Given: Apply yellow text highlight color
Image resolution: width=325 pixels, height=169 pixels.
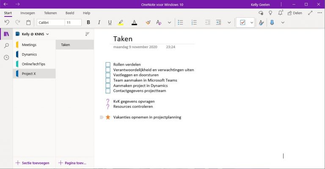Looking at the screenshot, I should [121, 22].
